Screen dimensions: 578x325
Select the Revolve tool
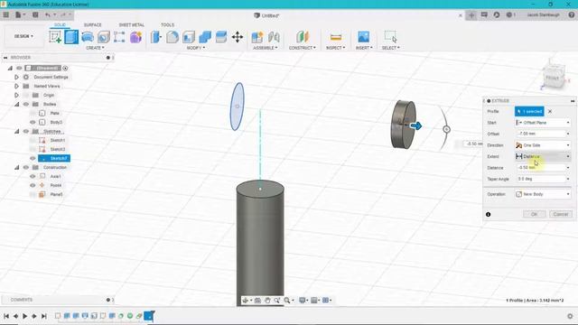[88, 37]
